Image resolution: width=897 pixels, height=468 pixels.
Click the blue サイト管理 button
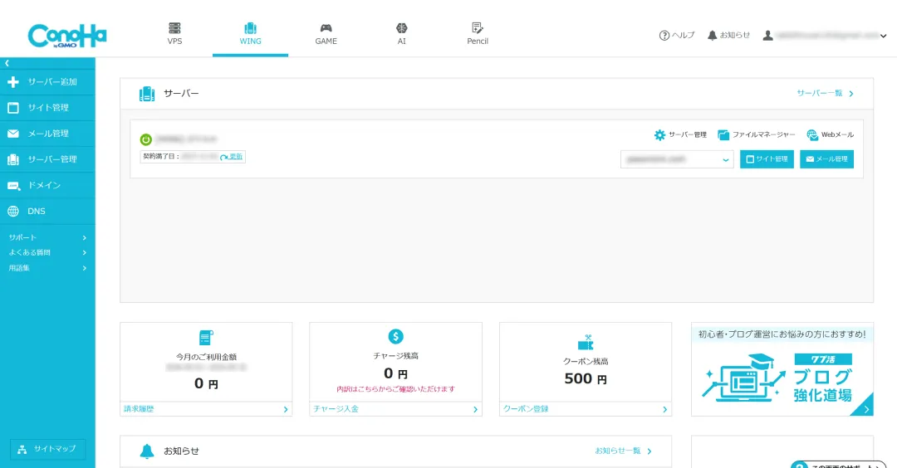[x=767, y=158]
